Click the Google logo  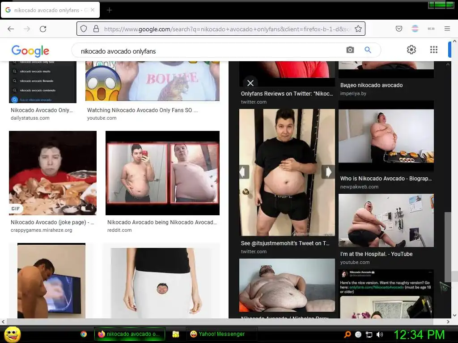(x=30, y=51)
